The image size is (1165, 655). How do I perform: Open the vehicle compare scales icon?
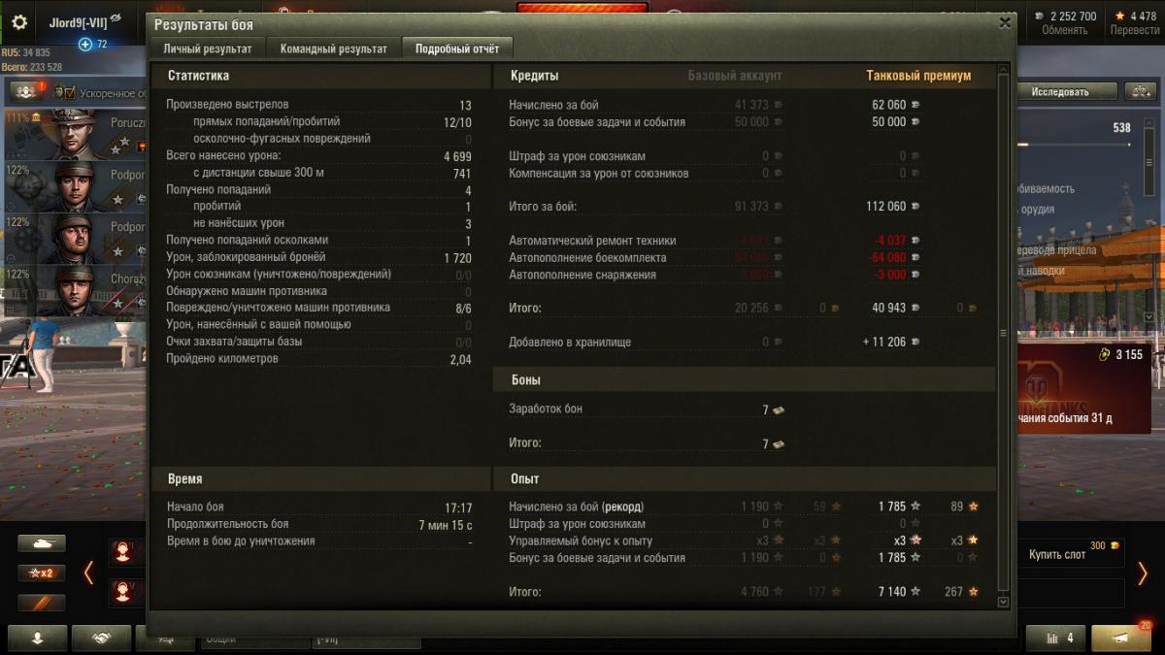click(x=1139, y=91)
